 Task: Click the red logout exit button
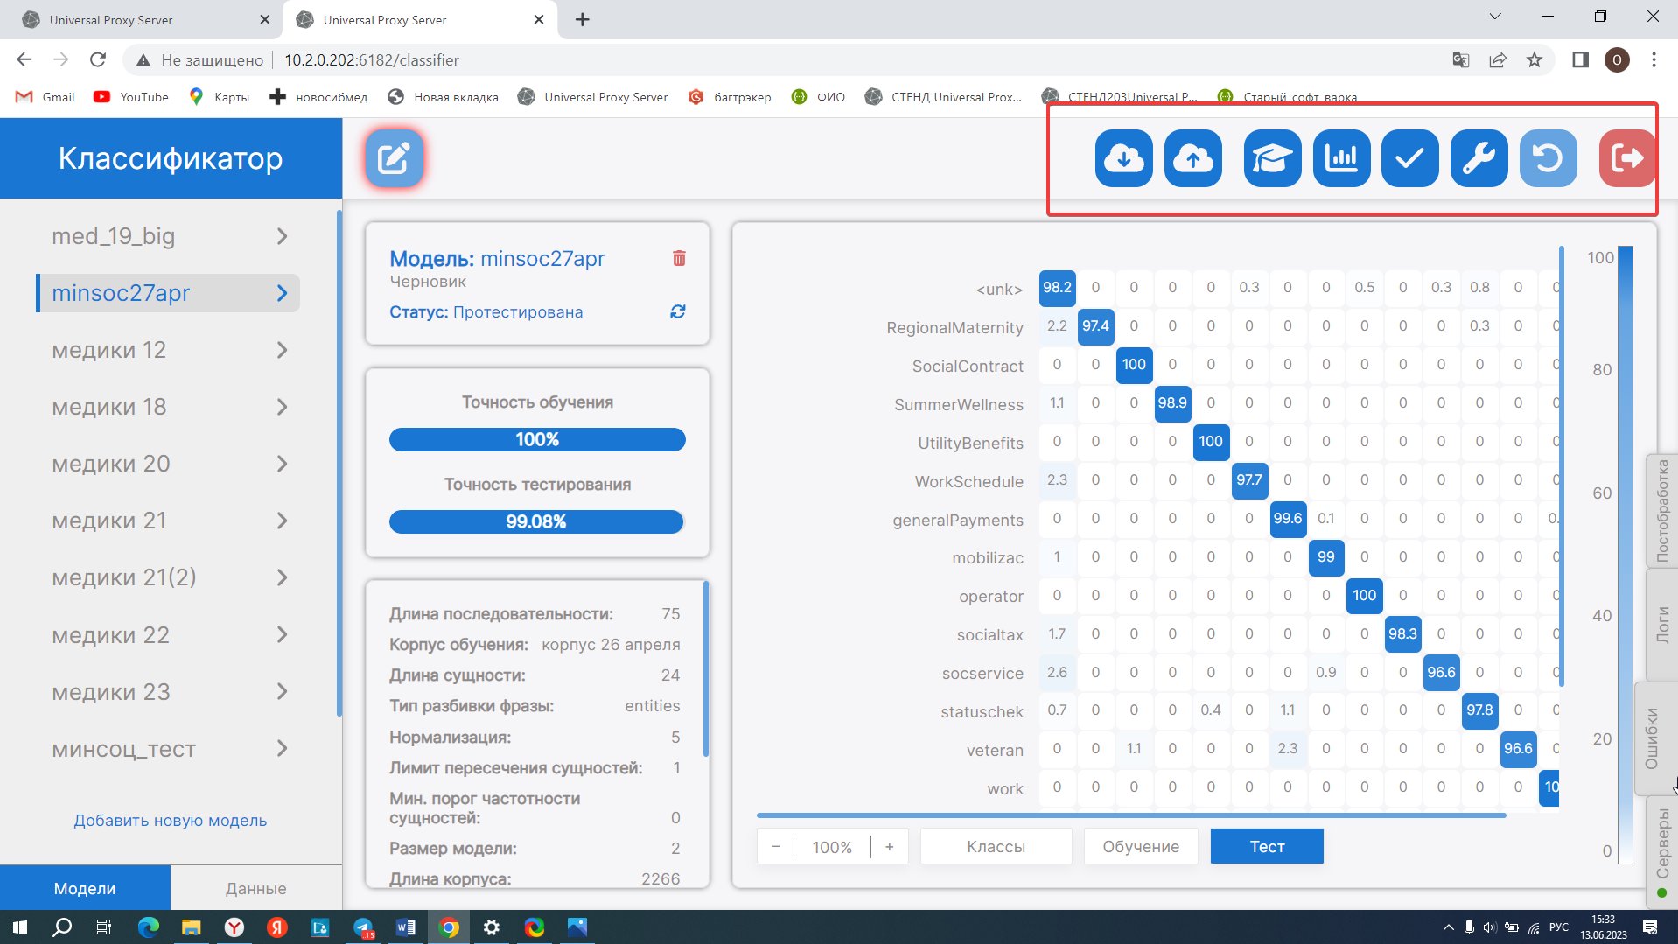[1626, 158]
